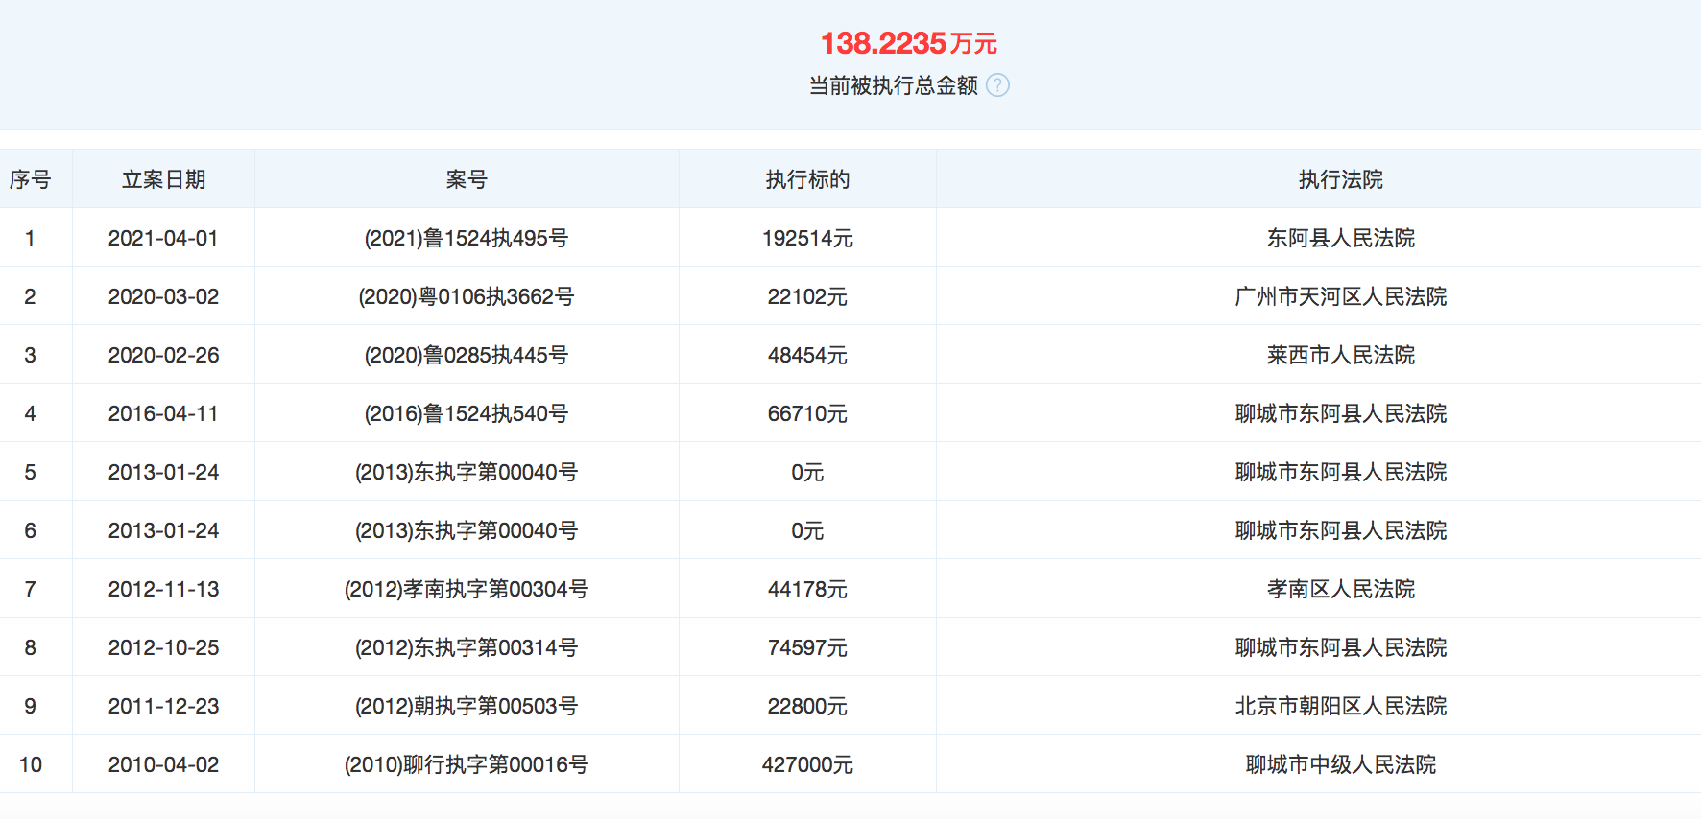Click court name 聊城市中级人民法院
The height and width of the screenshot is (819, 1701).
pos(1340,764)
